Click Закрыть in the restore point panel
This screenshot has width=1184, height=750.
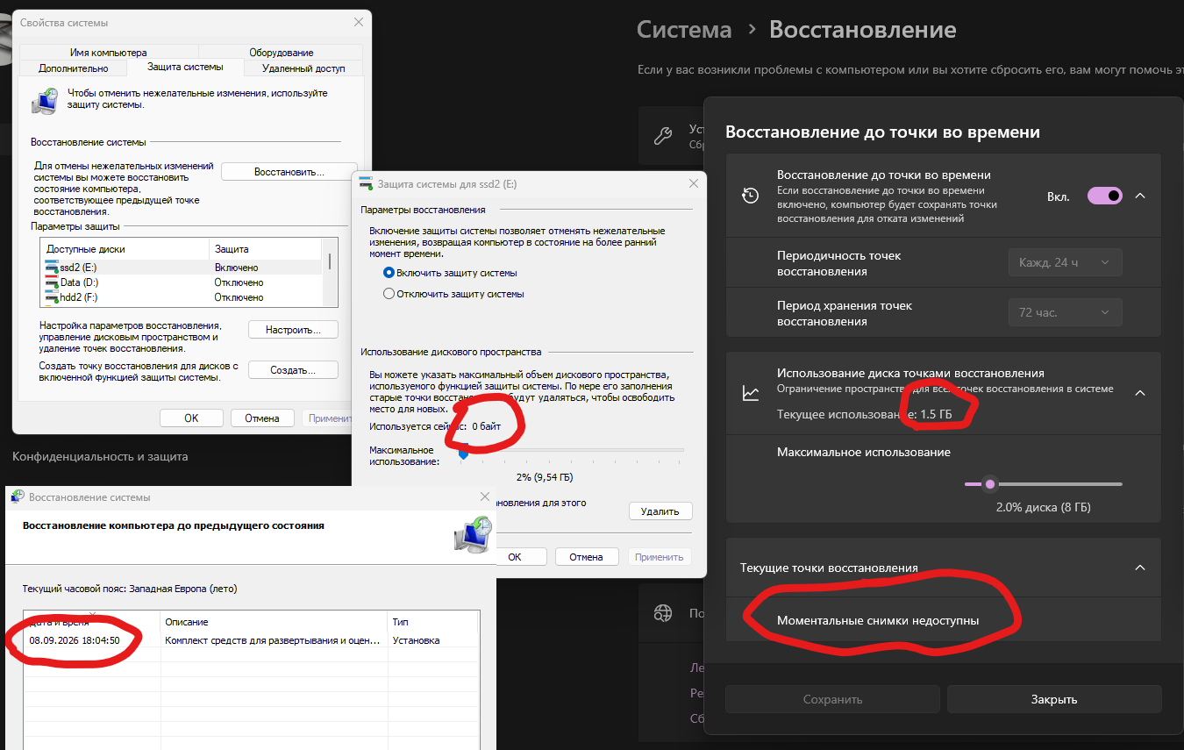(x=1054, y=699)
